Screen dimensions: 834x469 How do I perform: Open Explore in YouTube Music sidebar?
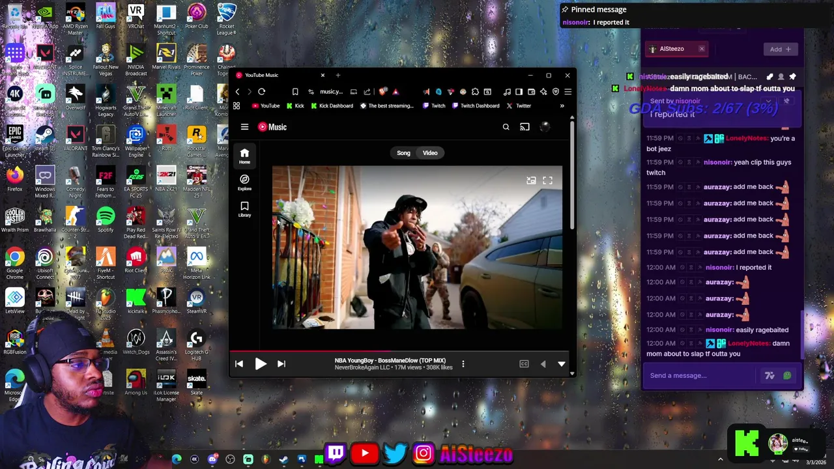point(244,183)
